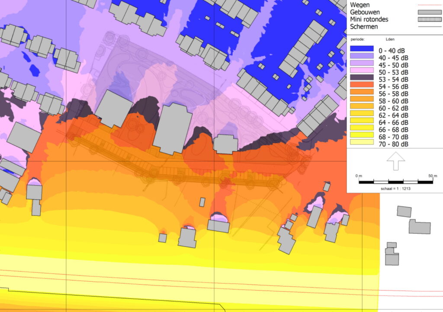Image resolution: width=443 pixels, height=312 pixels.
Task: Pick the 45 - 50 dB color swatch
Action: [362, 63]
